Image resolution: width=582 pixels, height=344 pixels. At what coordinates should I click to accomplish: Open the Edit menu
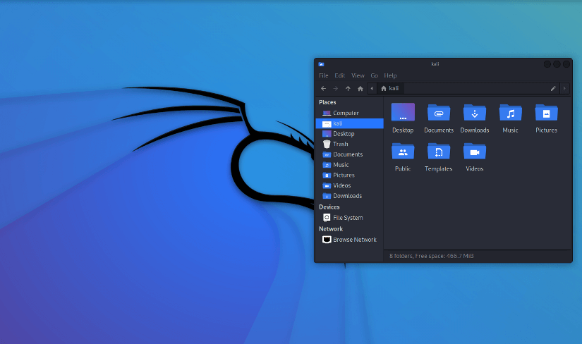339,75
